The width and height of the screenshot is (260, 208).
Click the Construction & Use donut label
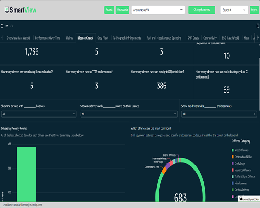(x=152, y=167)
